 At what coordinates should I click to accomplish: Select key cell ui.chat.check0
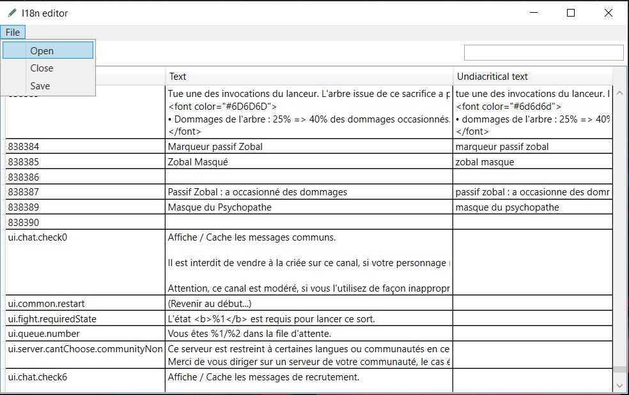85,262
